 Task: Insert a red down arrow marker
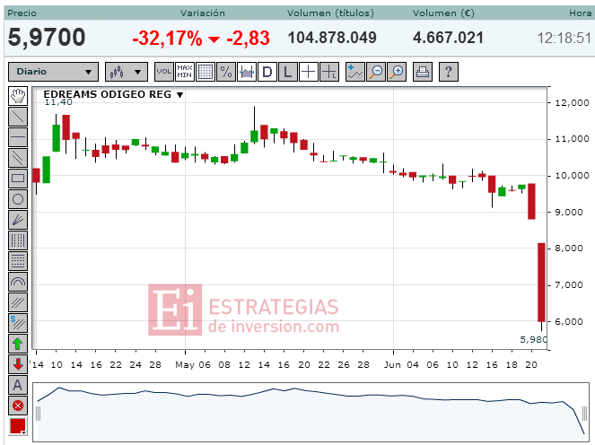click(18, 364)
